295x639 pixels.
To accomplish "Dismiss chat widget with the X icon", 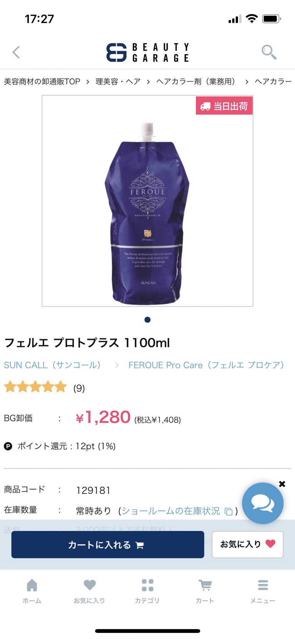I will 282,484.
